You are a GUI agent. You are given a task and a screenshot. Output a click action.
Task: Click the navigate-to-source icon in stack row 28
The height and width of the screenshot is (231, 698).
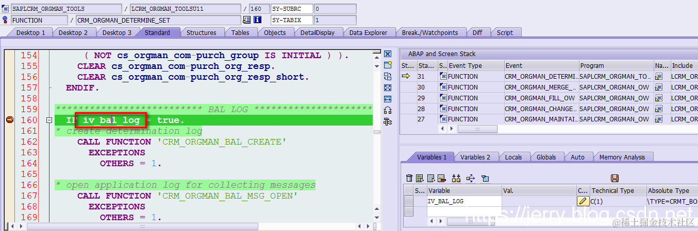(x=659, y=109)
